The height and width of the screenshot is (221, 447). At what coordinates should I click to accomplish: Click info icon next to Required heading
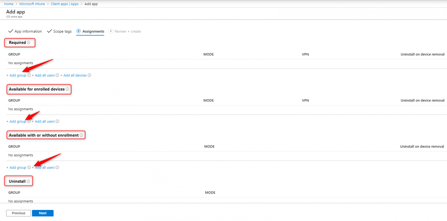(x=29, y=43)
